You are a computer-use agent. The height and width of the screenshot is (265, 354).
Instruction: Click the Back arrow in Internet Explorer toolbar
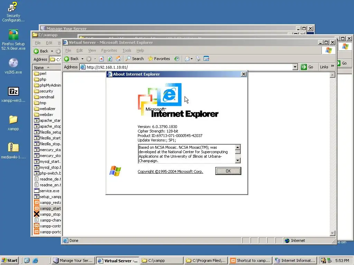click(x=71, y=59)
